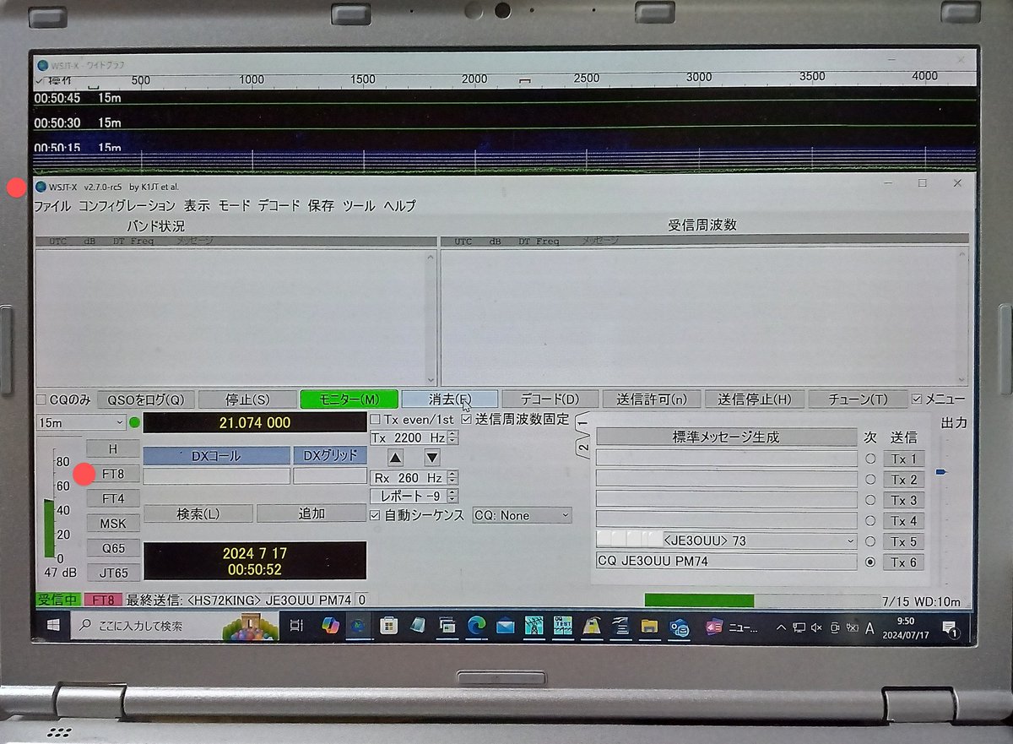Open the CQ: None dropdown
The image size is (1013, 744).
(522, 515)
